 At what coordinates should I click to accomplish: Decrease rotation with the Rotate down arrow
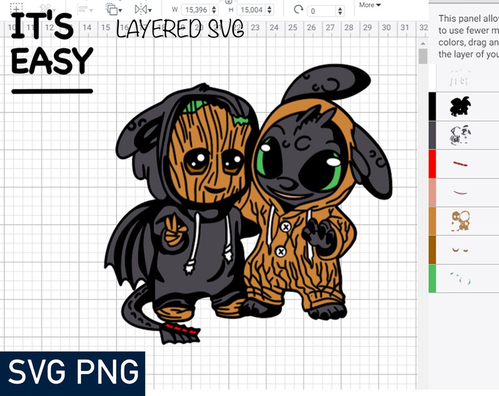coord(340,13)
